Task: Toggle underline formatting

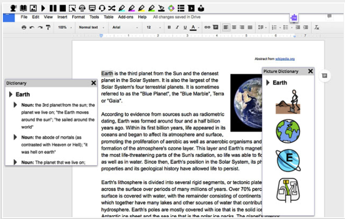Action: (x=185, y=28)
